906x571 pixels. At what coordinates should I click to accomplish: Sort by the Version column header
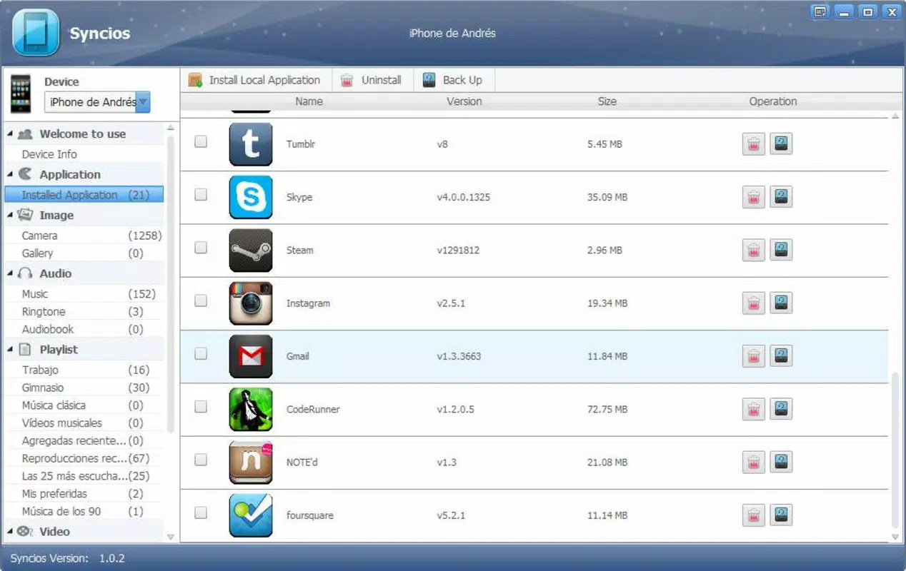(464, 101)
